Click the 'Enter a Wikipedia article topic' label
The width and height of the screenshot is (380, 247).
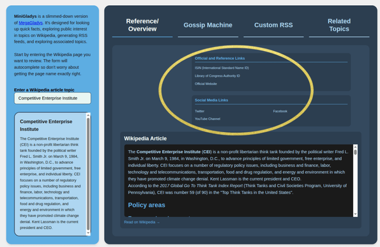[44, 90]
